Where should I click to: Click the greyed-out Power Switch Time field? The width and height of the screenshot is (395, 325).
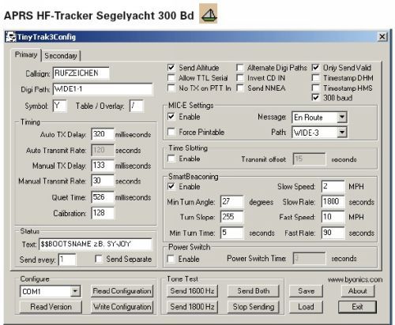[309, 258]
